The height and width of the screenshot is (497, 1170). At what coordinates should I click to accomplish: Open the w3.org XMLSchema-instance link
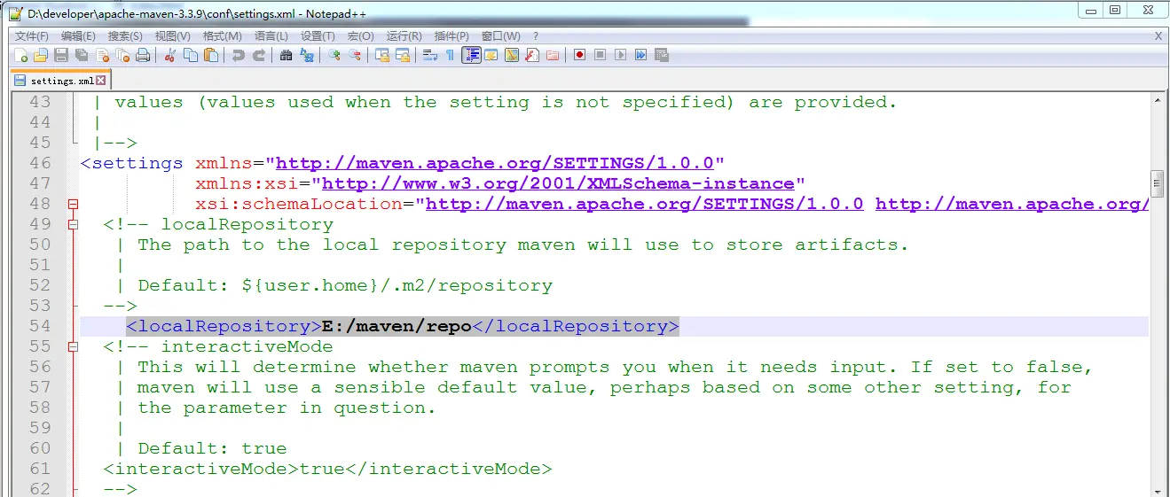point(558,183)
